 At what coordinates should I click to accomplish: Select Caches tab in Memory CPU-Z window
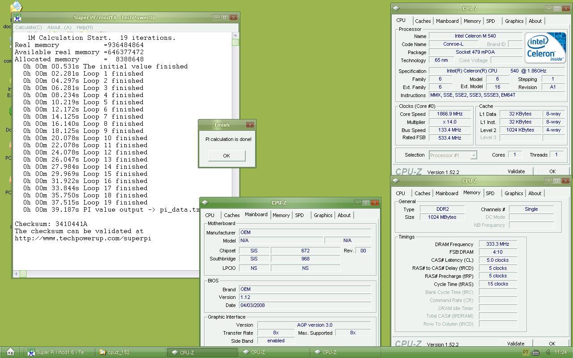coord(422,193)
